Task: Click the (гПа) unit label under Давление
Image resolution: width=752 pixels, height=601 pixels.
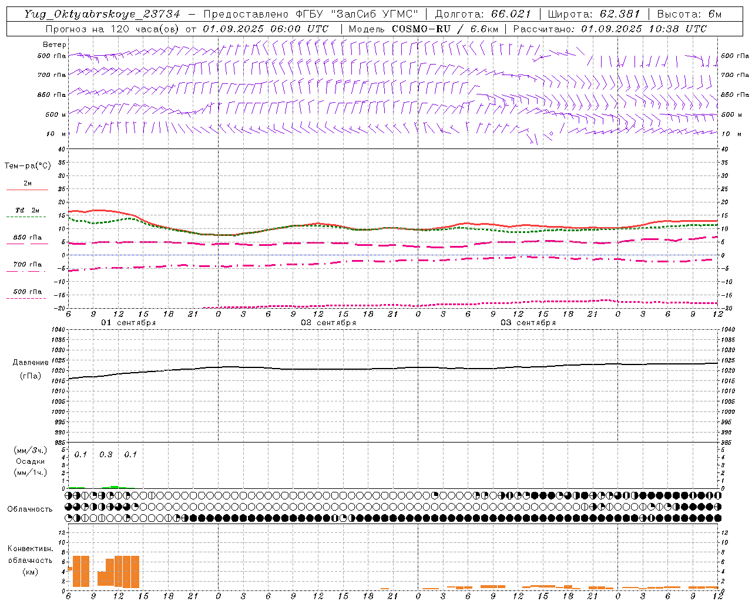Action: 31,376
